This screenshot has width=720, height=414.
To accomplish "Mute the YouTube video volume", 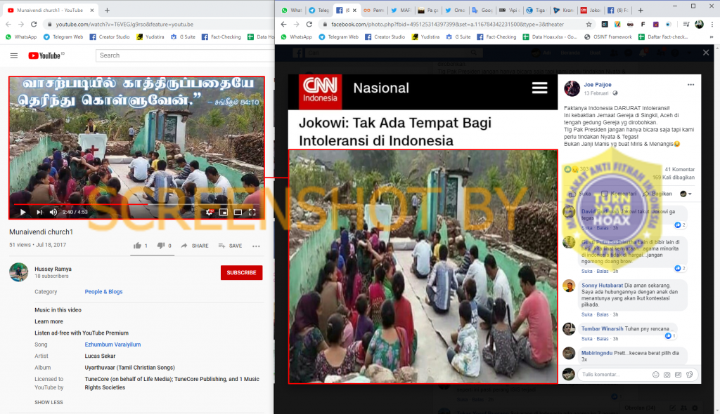I will point(53,212).
